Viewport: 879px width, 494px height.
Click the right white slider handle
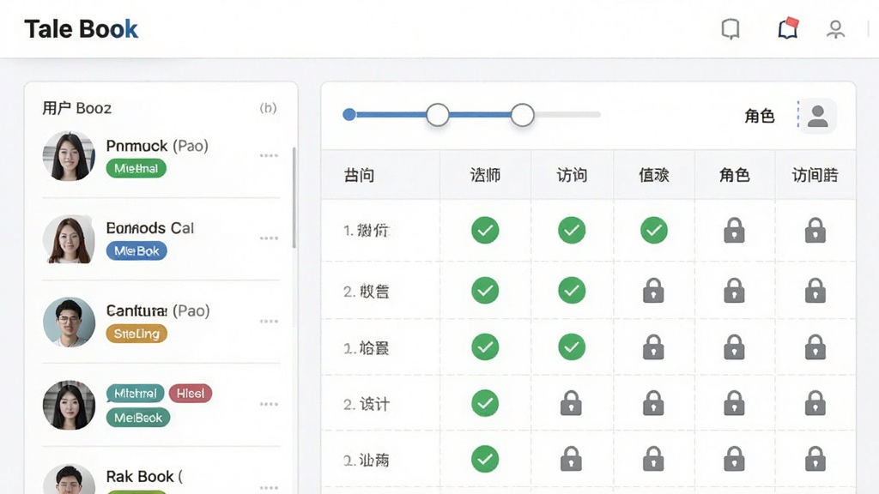point(523,115)
